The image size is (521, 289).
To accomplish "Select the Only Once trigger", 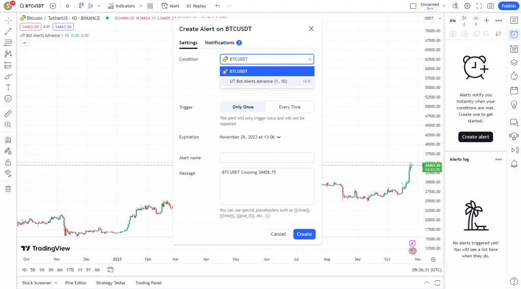I will point(243,107).
